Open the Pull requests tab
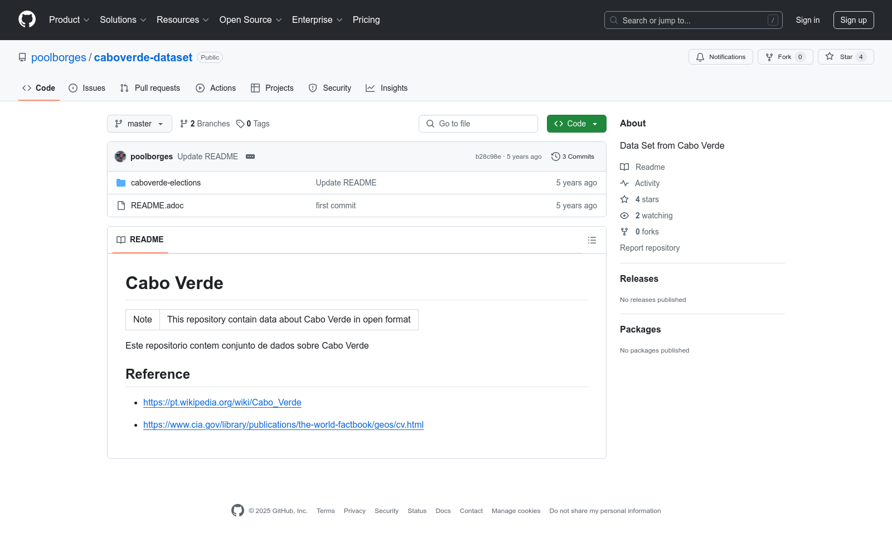Image resolution: width=892 pixels, height=557 pixels. pyautogui.click(x=150, y=88)
